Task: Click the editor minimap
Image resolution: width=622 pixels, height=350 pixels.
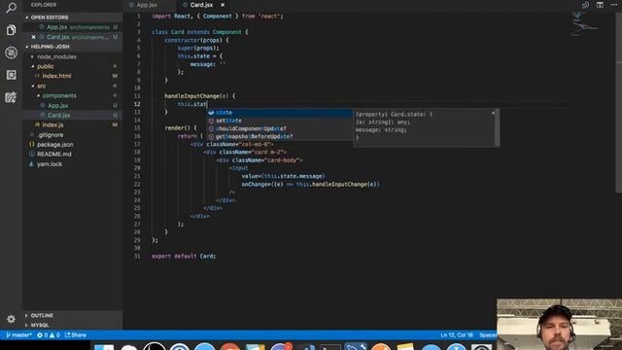Action: (x=585, y=24)
